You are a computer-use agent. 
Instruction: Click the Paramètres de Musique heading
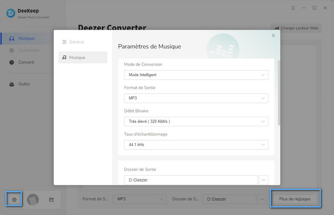[149, 46]
